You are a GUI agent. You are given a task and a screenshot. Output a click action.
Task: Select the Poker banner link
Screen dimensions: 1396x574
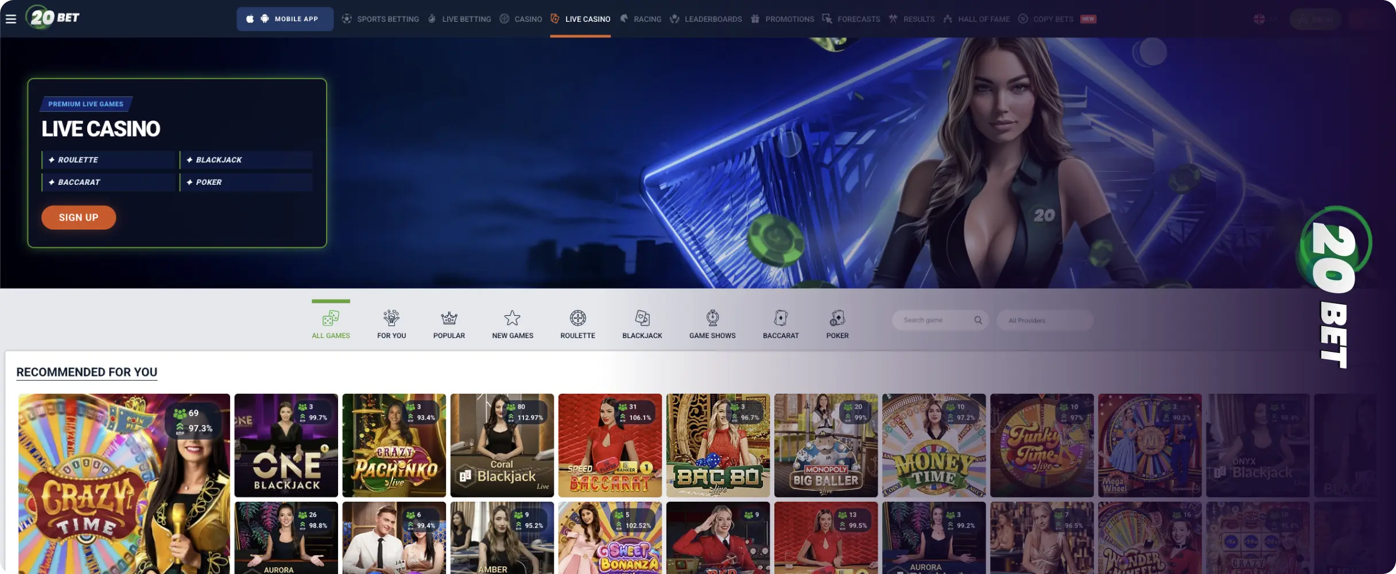[x=246, y=182]
